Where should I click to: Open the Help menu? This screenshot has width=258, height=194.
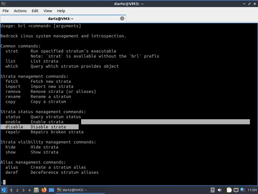click(61, 11)
